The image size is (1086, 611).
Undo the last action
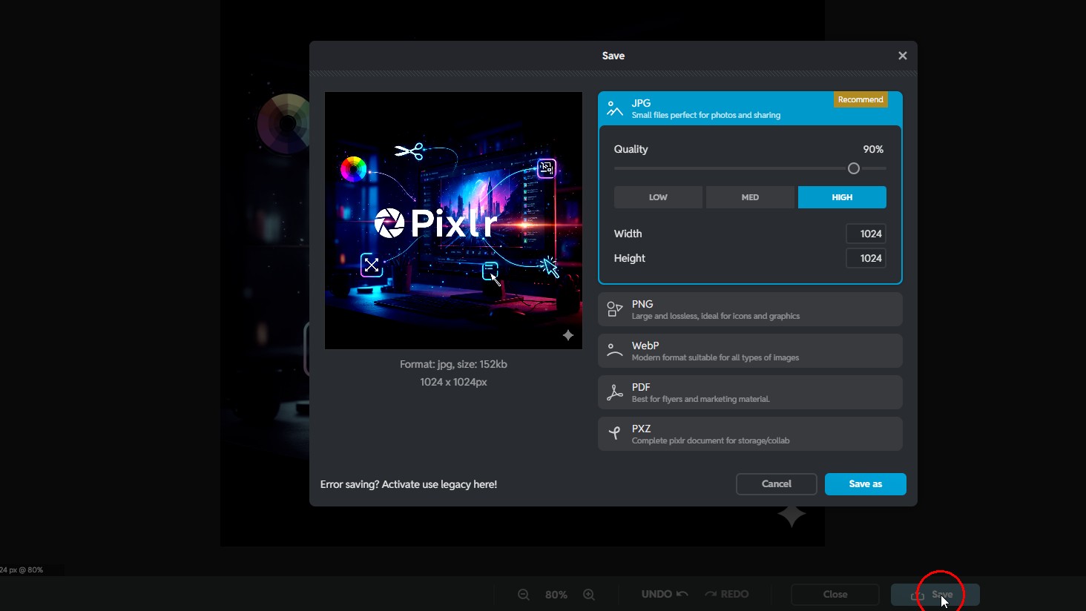pyautogui.click(x=665, y=594)
